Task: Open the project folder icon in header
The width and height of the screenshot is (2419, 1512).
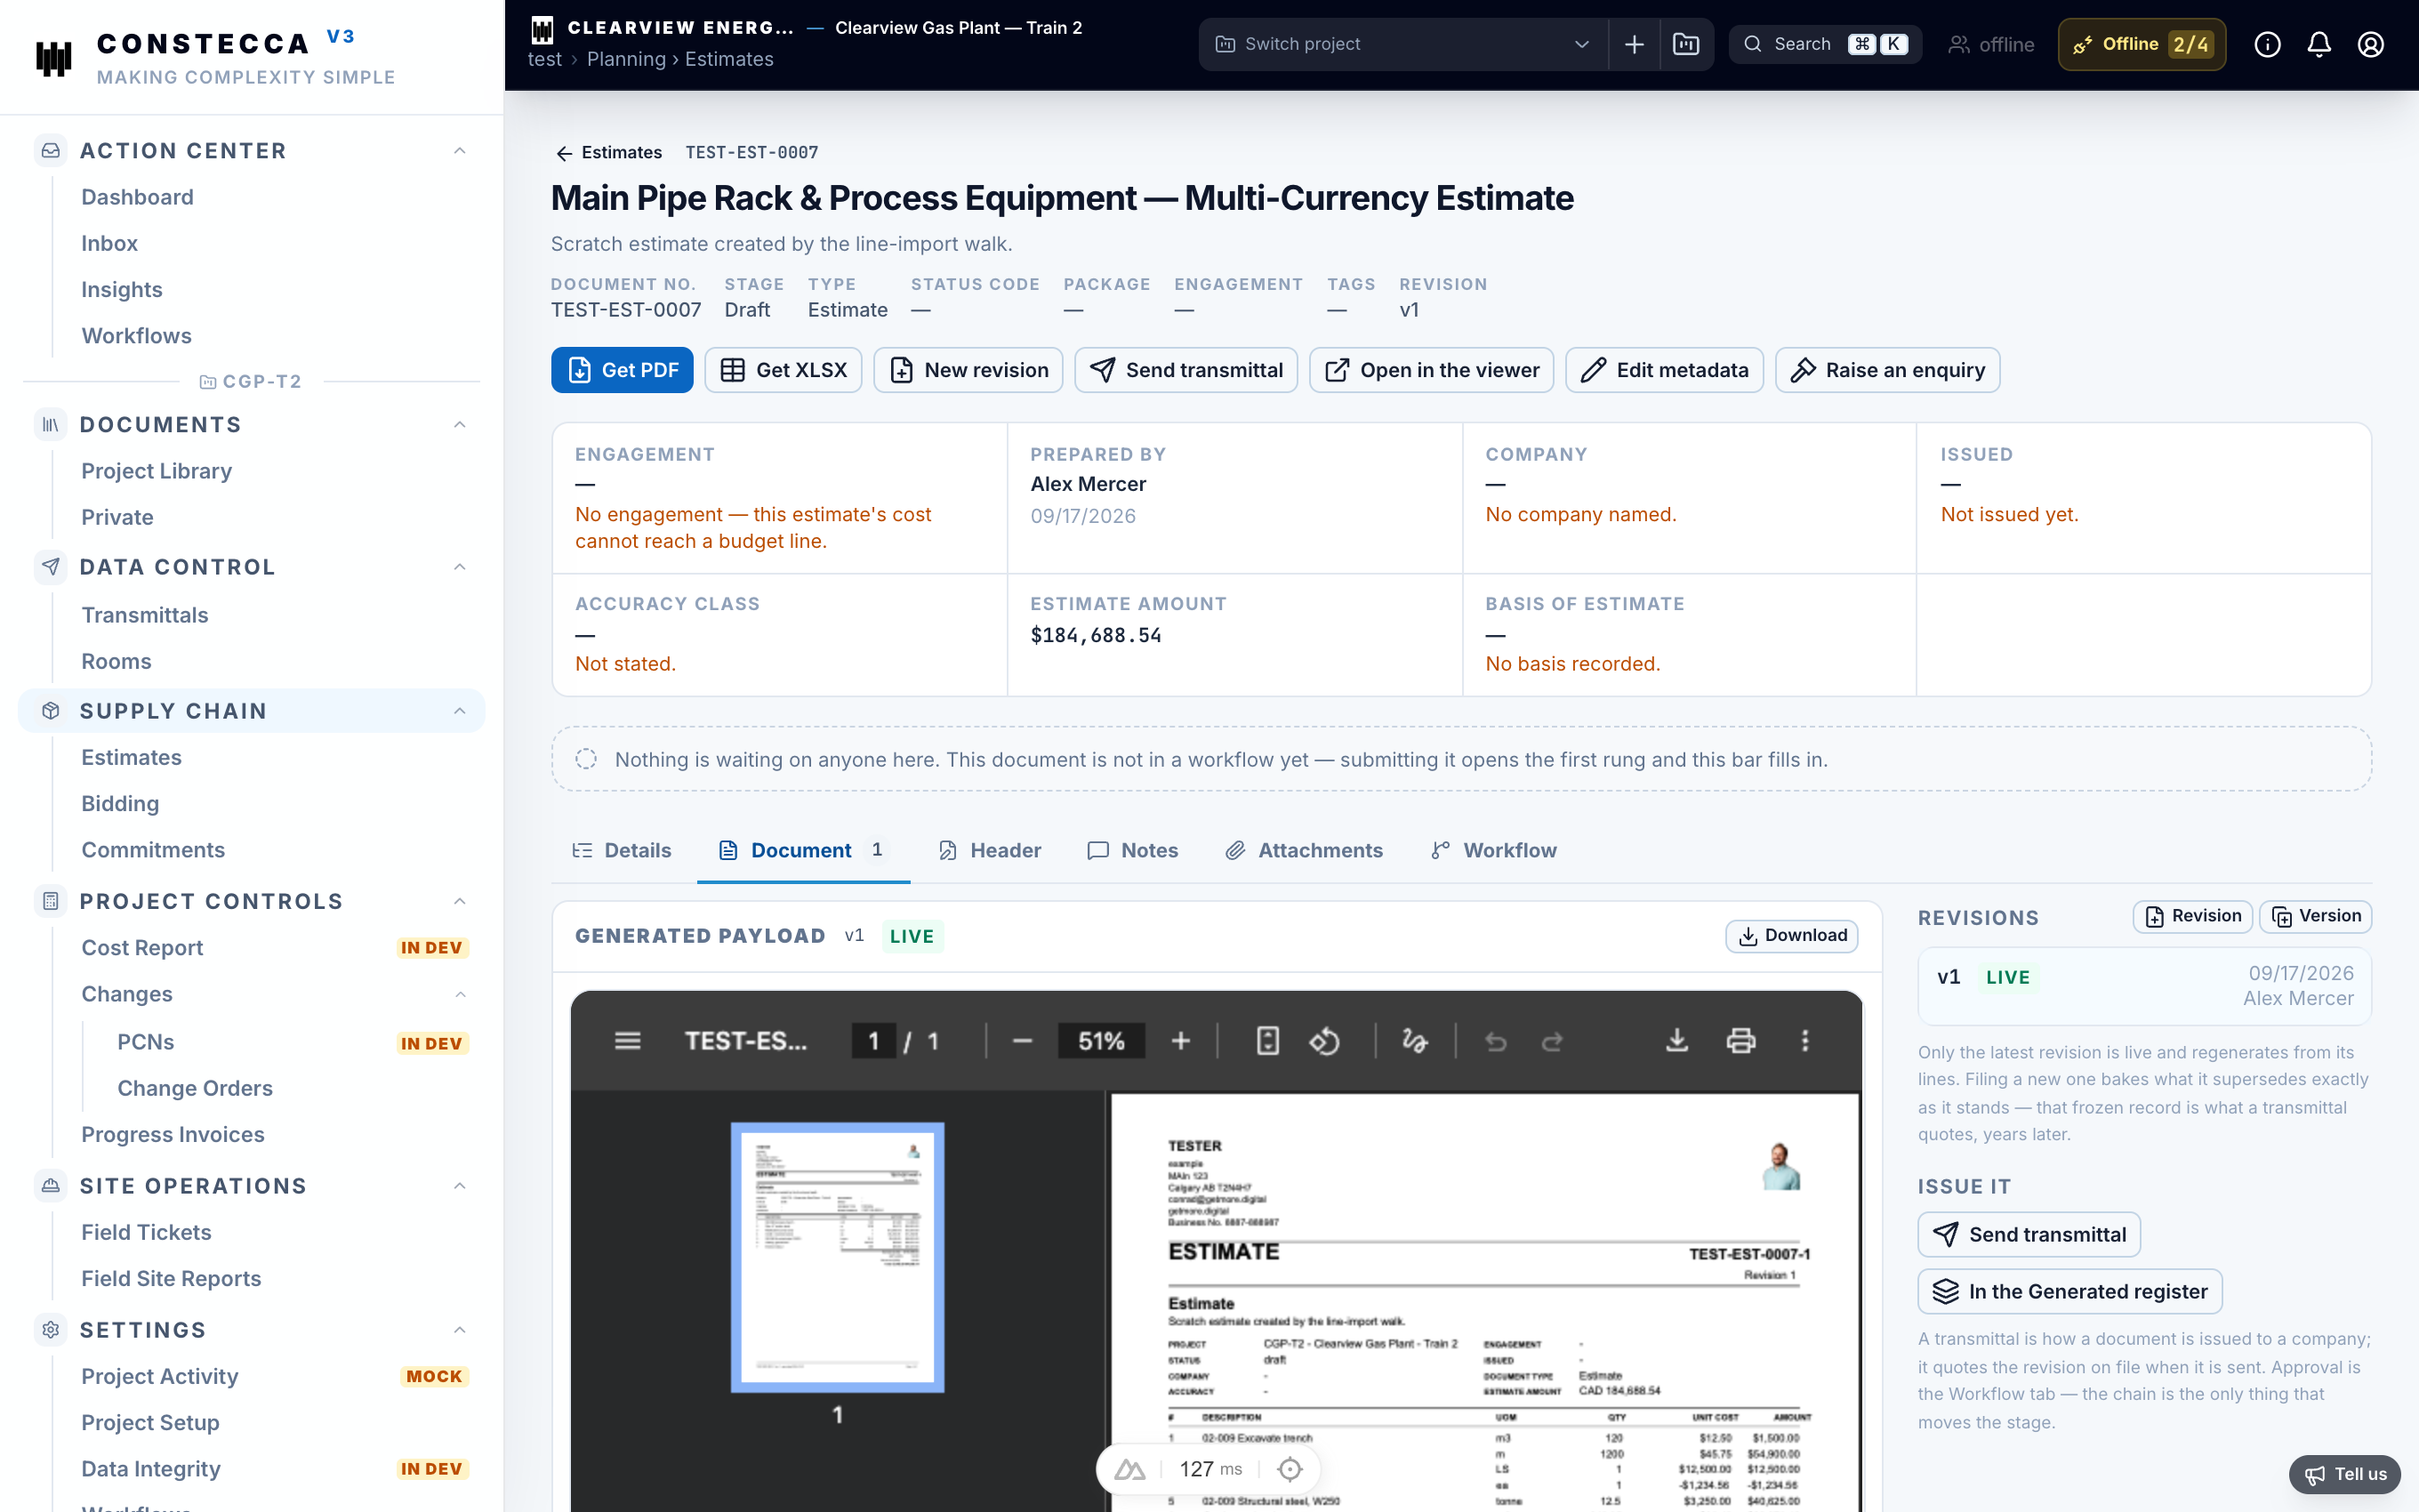Action: 1686,44
